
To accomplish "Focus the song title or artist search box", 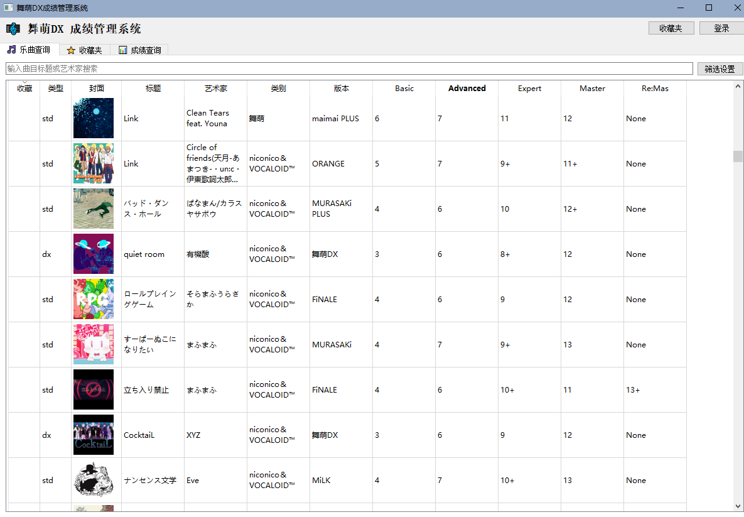I will 349,68.
